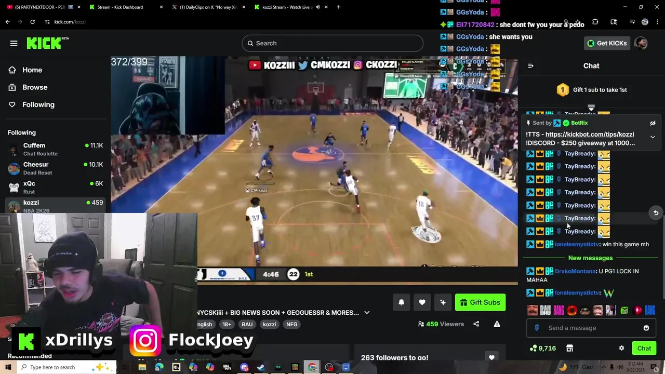This screenshot has height=374, width=665.
Task: Open a new browser tab
Action: tap(339, 7)
